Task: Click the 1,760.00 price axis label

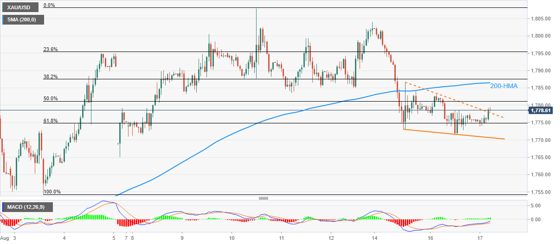Action: pos(540,174)
